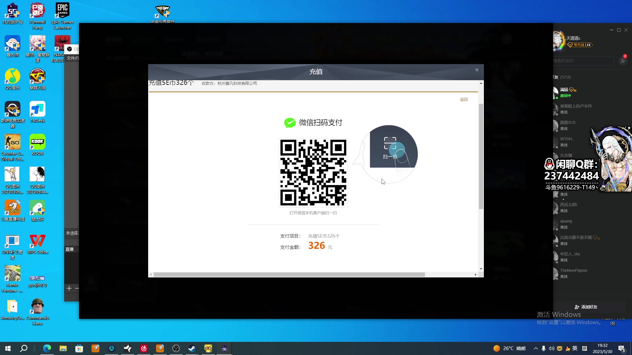Open Counter-Strike Global Offensive desktop icon
Screen dimensions: 632x355
[13, 148]
